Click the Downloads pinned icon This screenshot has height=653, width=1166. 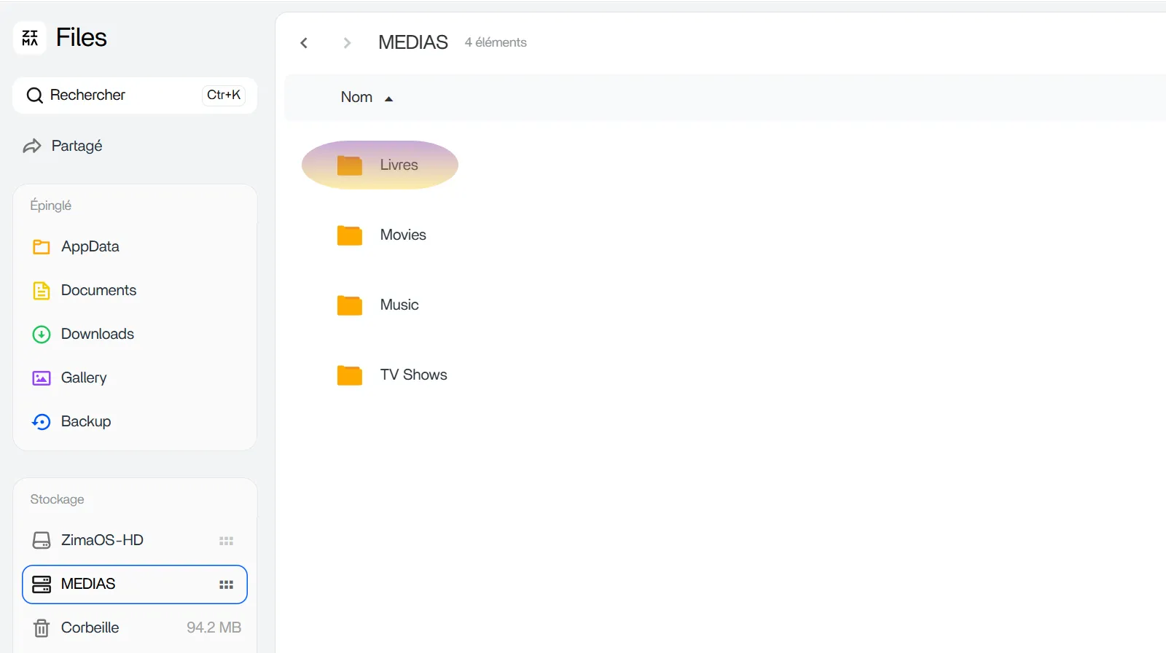[42, 335]
